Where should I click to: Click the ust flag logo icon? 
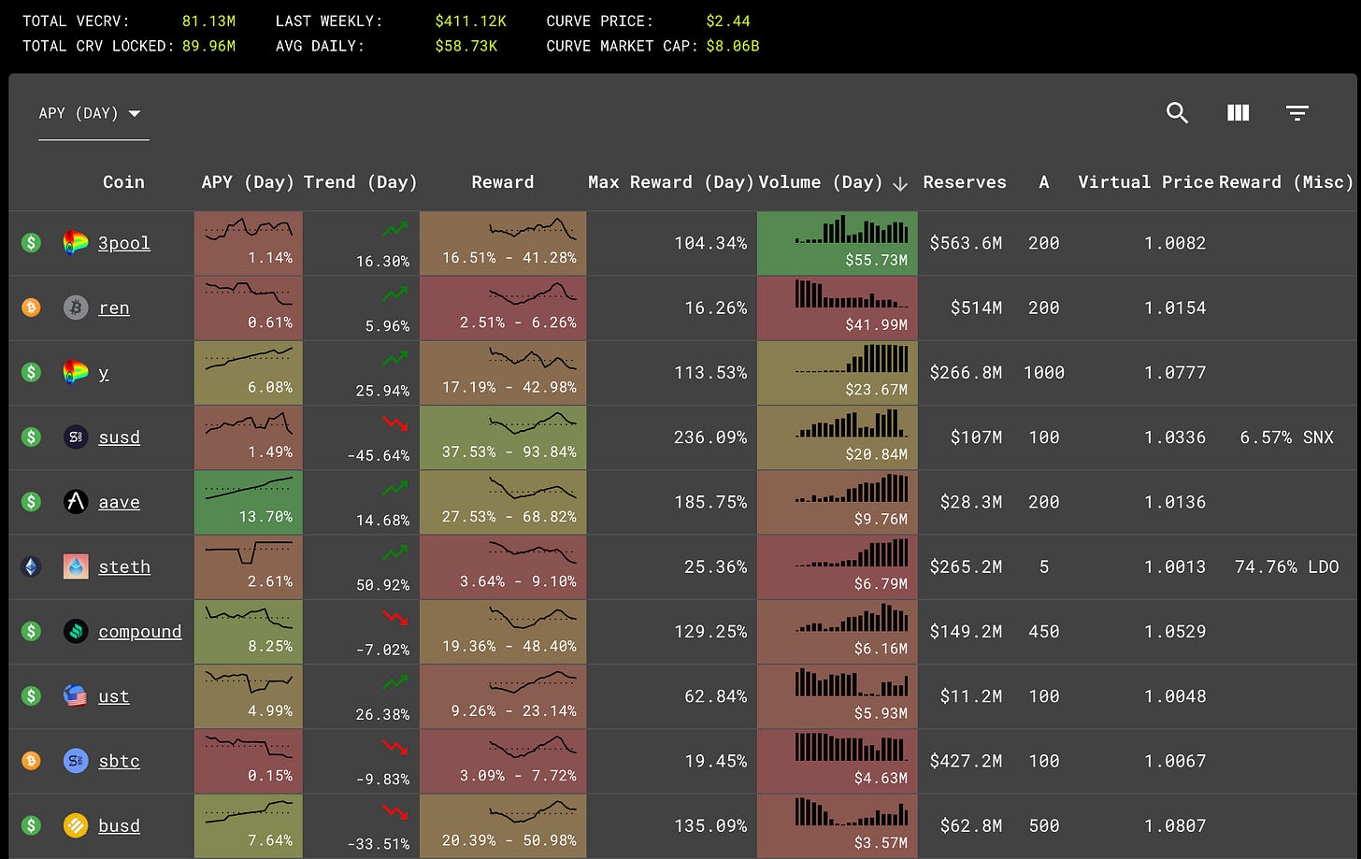coord(76,695)
